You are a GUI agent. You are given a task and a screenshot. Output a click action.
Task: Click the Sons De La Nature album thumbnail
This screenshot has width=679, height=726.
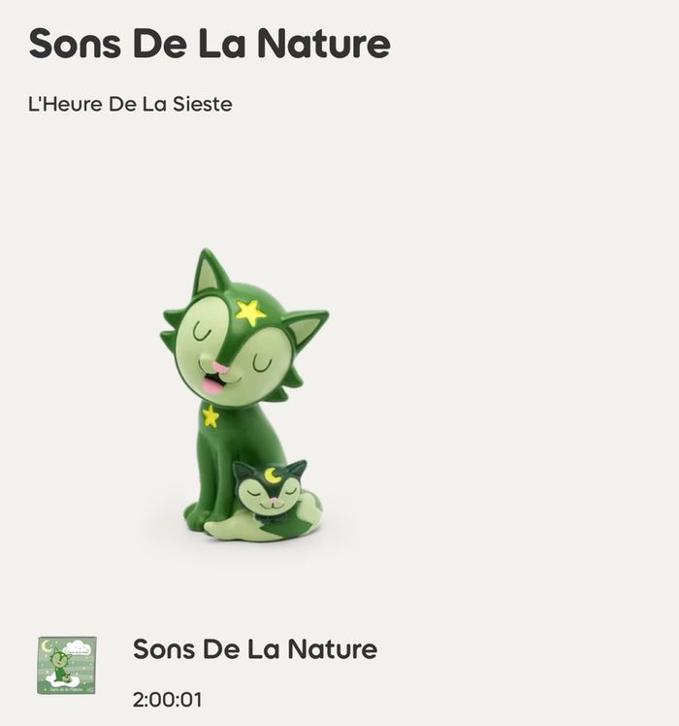click(x=67, y=665)
